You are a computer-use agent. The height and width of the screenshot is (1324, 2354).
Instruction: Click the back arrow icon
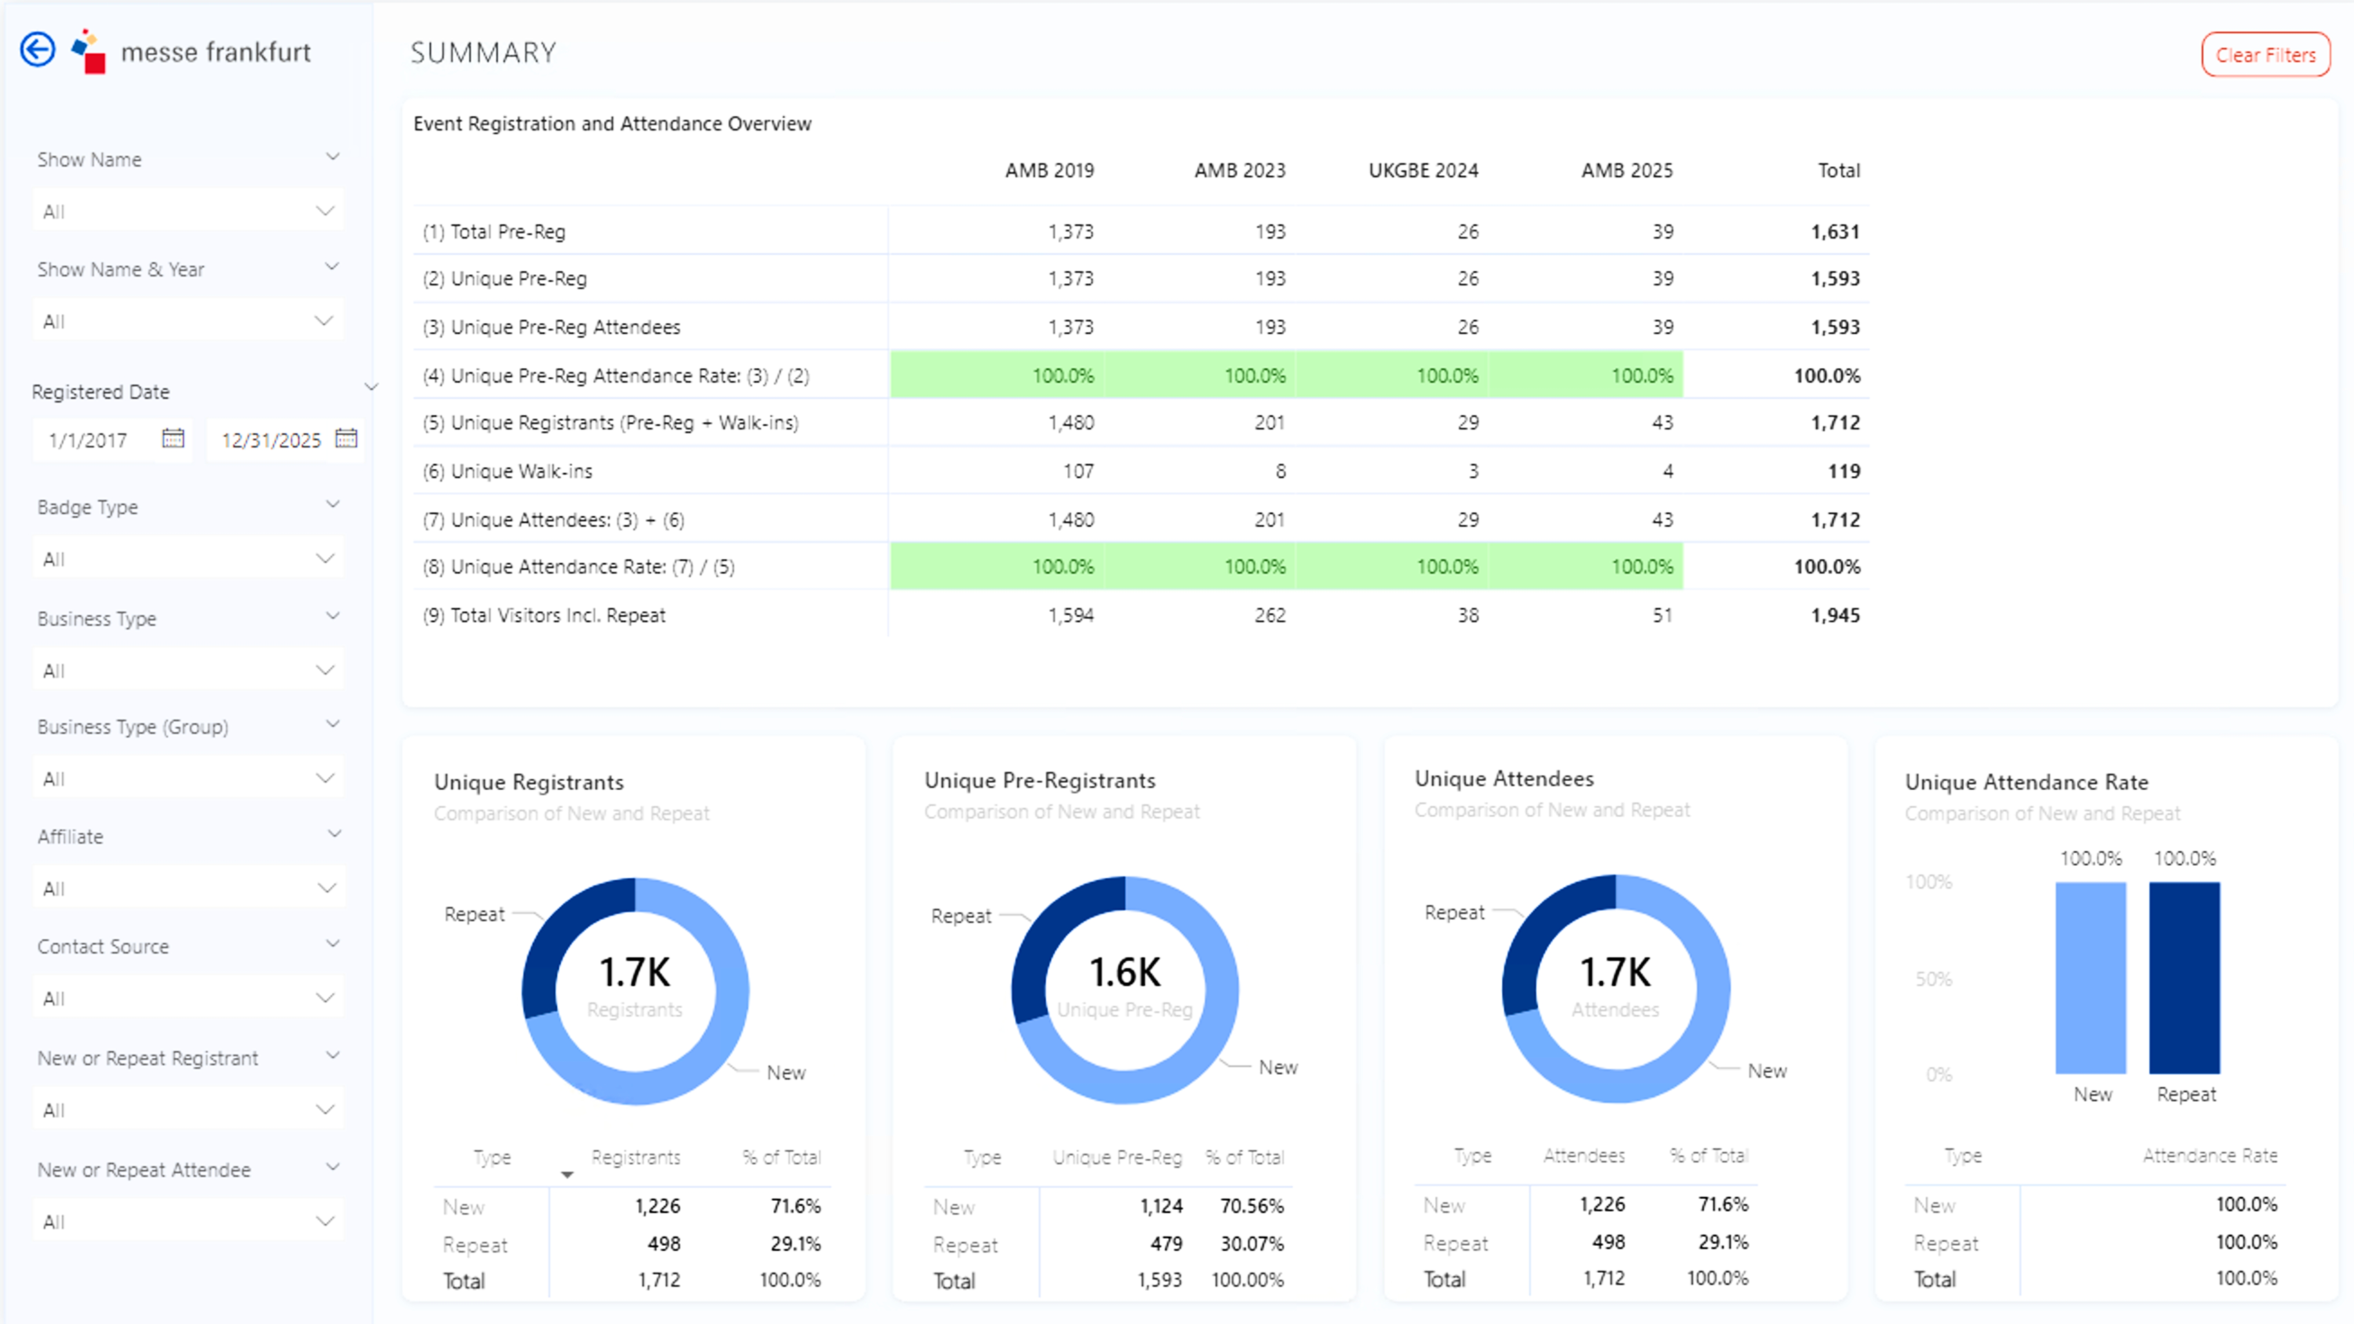tap(37, 50)
